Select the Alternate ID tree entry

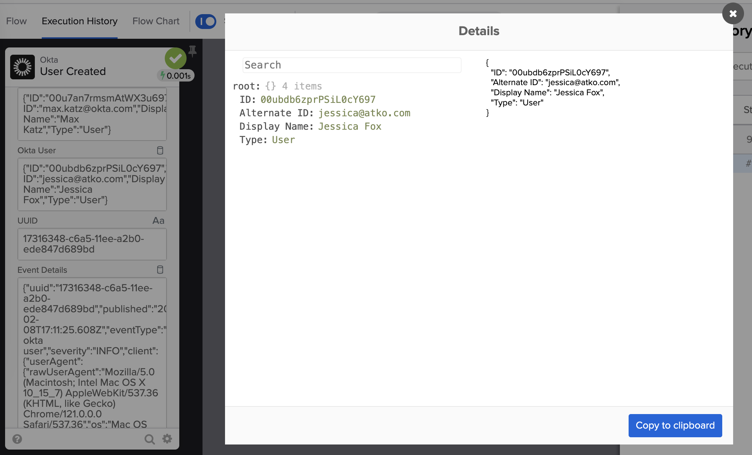tap(276, 113)
